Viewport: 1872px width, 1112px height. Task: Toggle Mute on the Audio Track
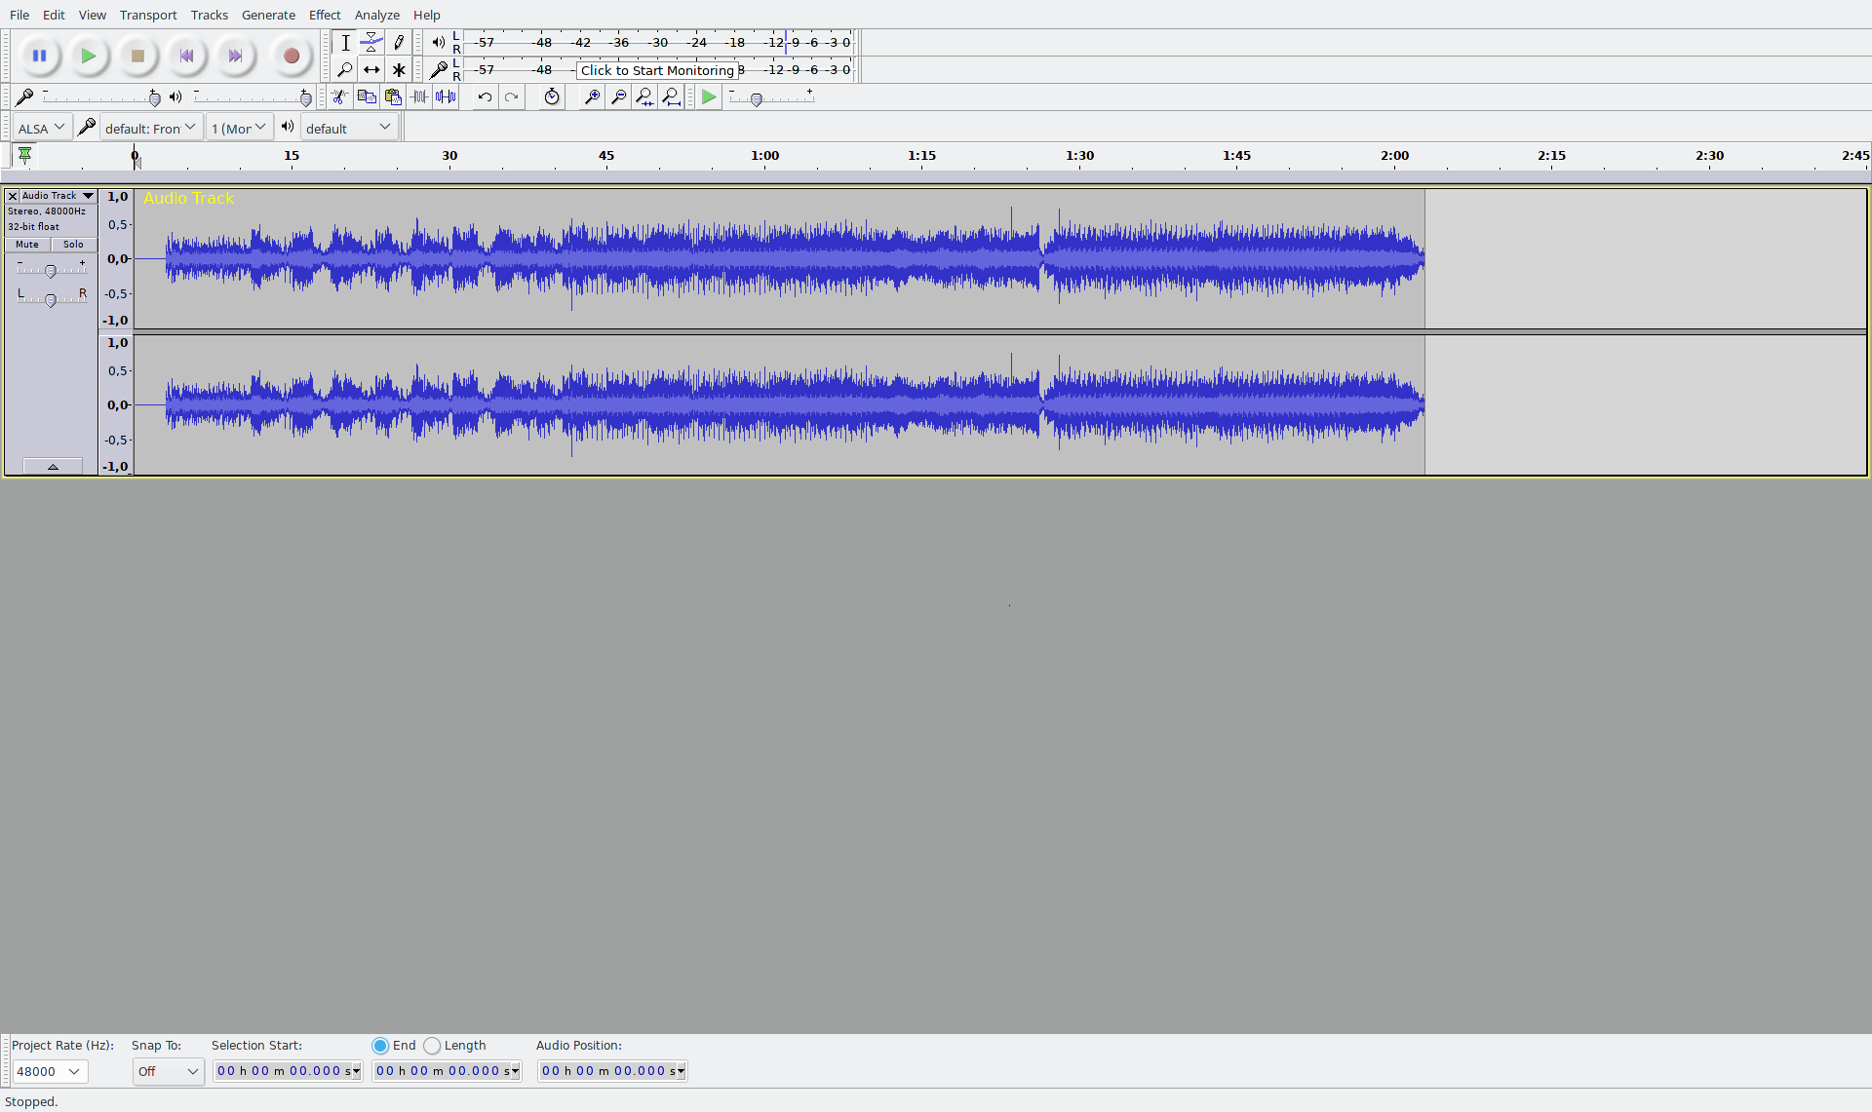click(x=27, y=245)
